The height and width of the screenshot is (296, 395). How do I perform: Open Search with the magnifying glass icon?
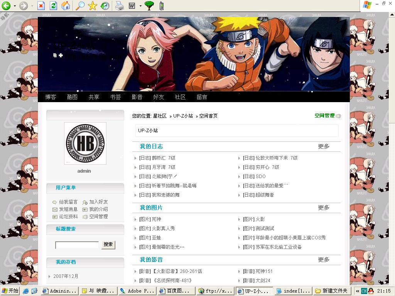pos(80,5)
